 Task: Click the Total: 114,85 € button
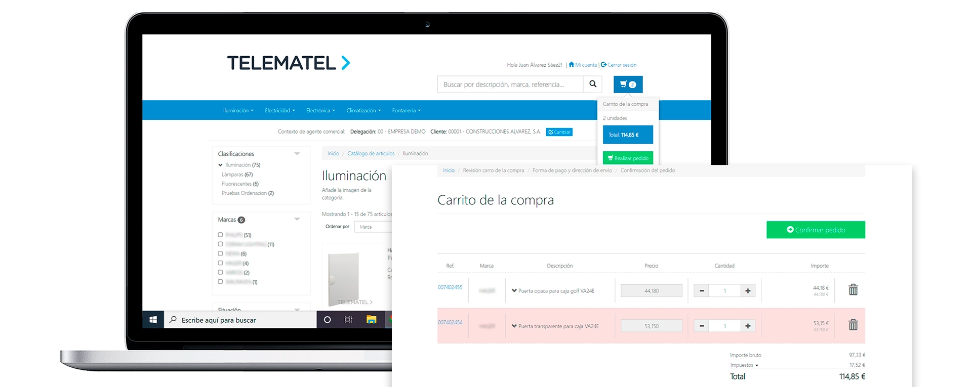(628, 135)
